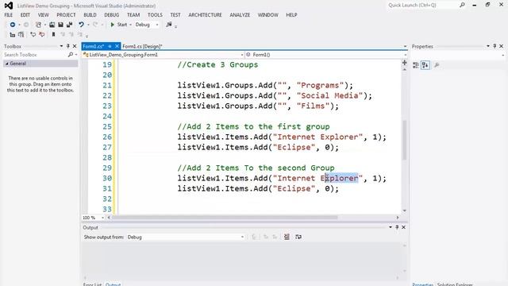508x286 pixels.
Task: Open the Toolbox window position dropdown arrow
Action: (61, 46)
